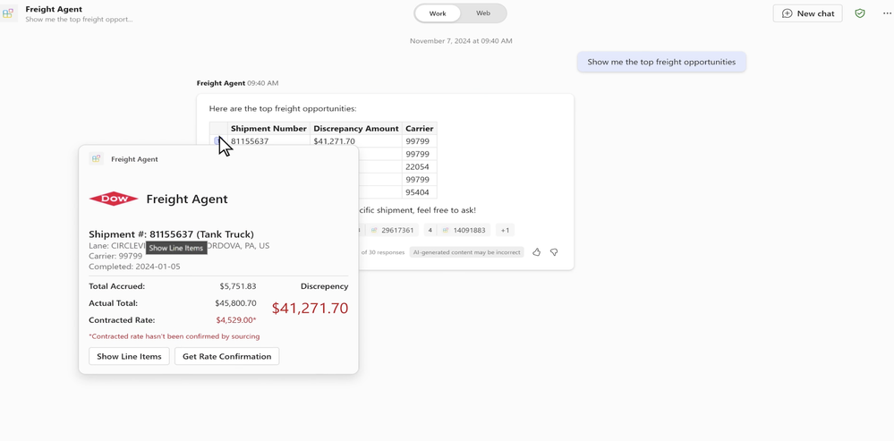Click the Show Line Items button
The image size is (894, 441).
pyautogui.click(x=129, y=356)
